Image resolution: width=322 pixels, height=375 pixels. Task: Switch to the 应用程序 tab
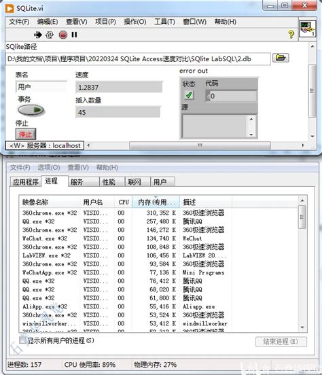pyautogui.click(x=26, y=182)
